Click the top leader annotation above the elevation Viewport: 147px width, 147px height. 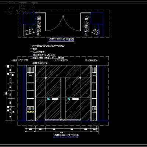(48, 46)
